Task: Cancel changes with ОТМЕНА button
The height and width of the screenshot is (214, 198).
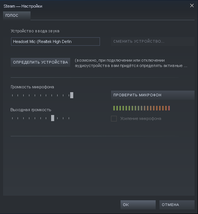Action: pyautogui.click(x=177, y=205)
